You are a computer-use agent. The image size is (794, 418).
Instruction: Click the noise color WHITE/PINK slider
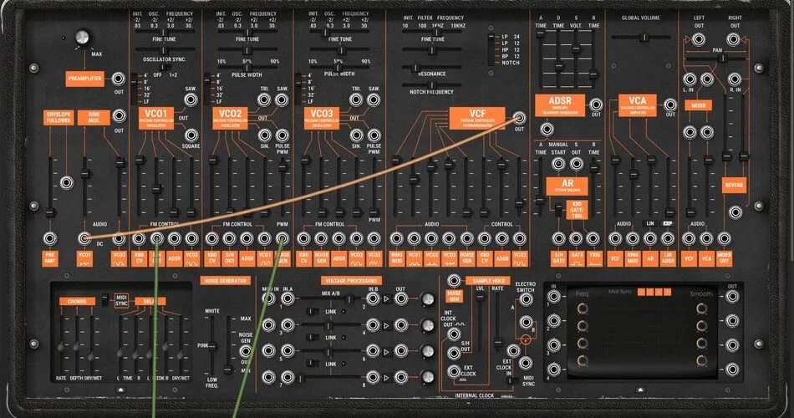212,345
